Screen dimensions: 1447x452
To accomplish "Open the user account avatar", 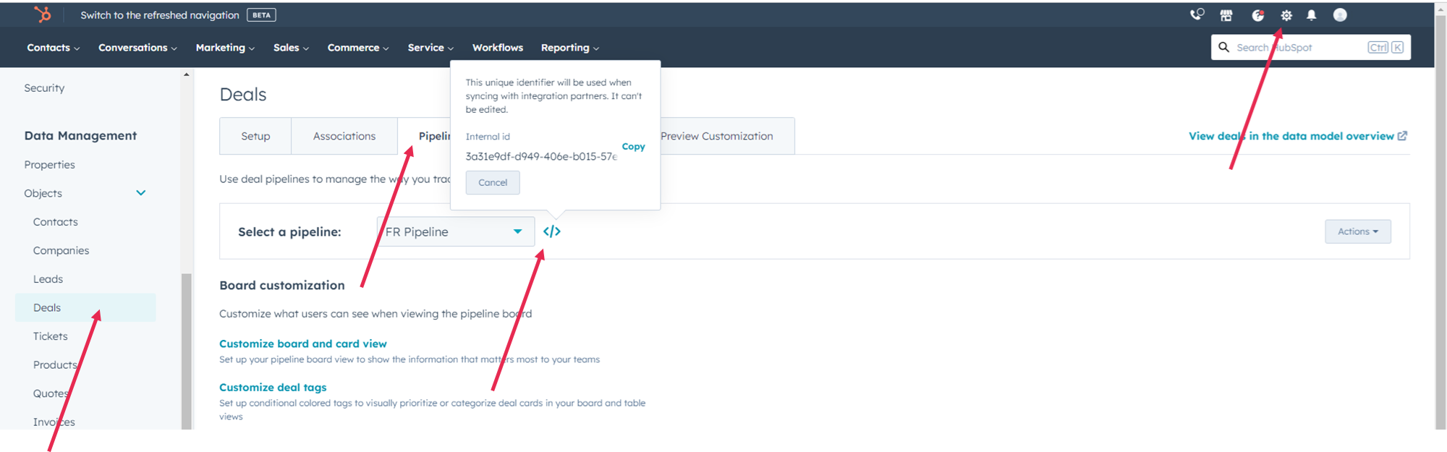I will click(1340, 15).
